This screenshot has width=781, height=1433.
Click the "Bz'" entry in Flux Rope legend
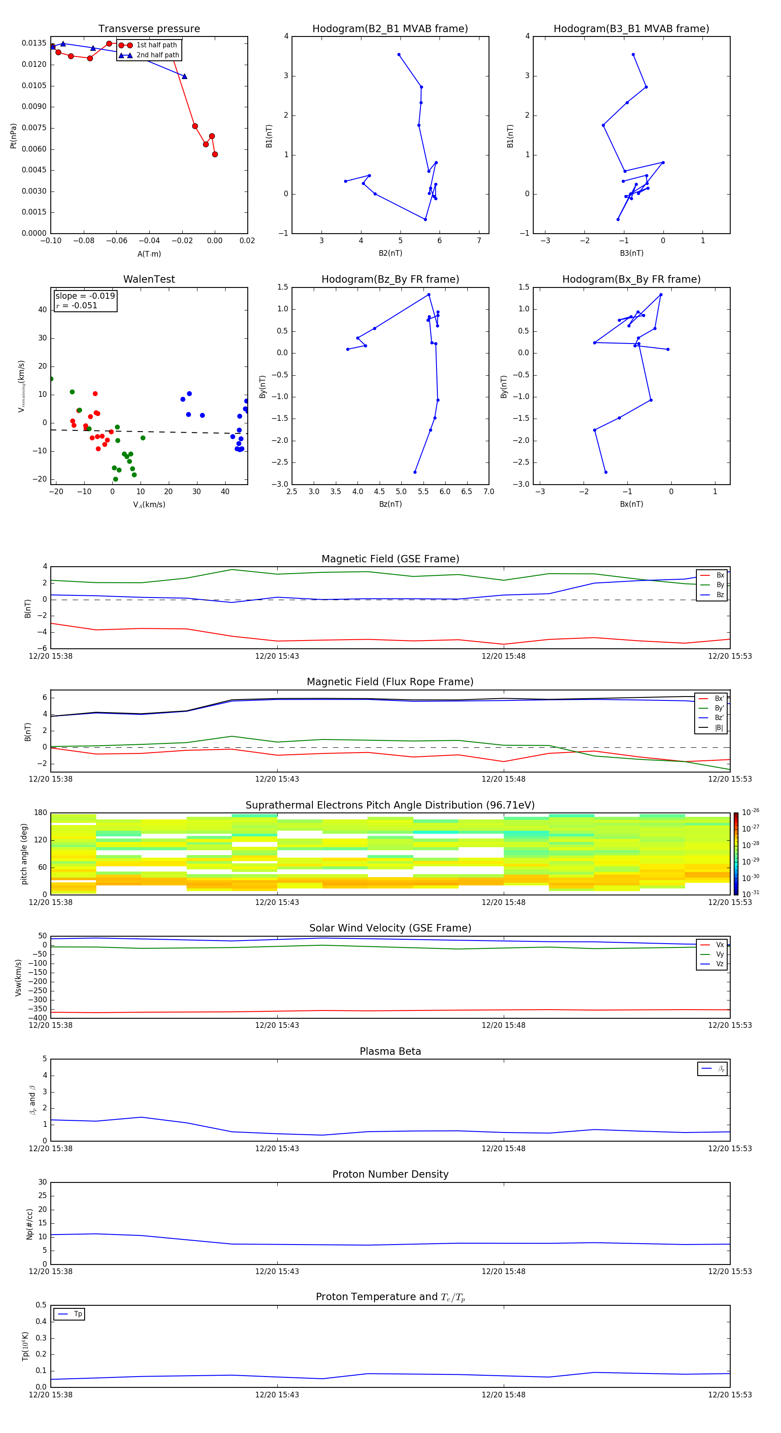pos(712,718)
